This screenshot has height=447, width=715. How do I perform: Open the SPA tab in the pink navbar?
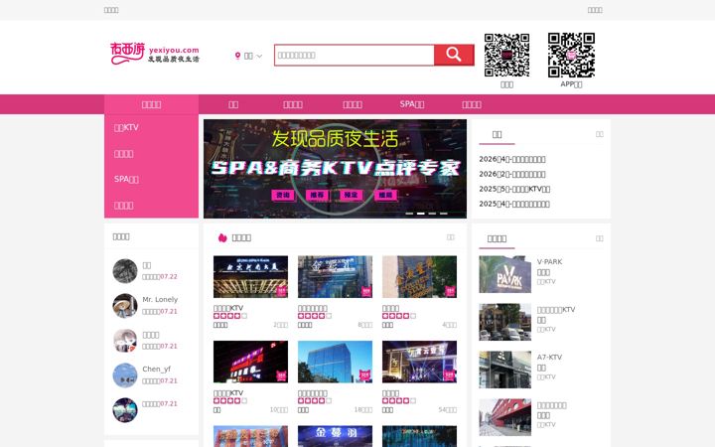[412, 104]
